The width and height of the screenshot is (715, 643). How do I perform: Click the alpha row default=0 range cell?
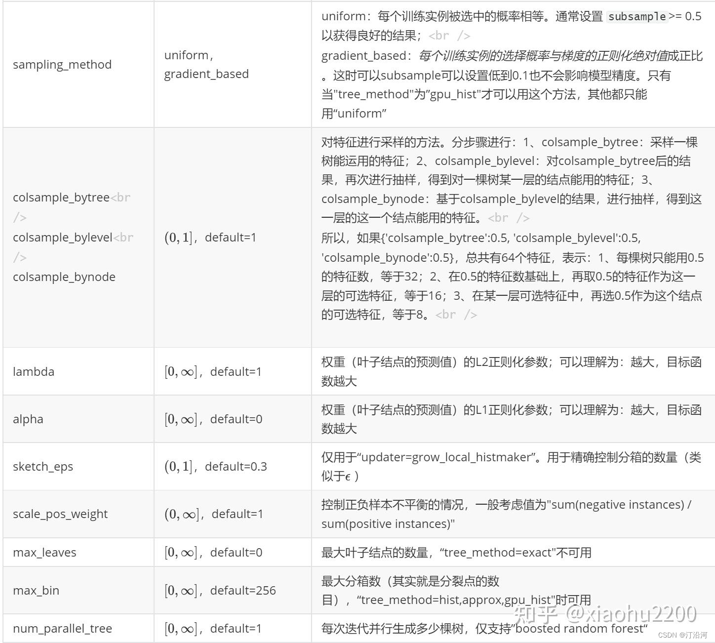coord(233,419)
